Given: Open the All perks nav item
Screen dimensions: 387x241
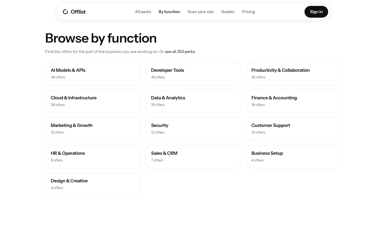Looking at the screenshot, I should (x=143, y=12).
